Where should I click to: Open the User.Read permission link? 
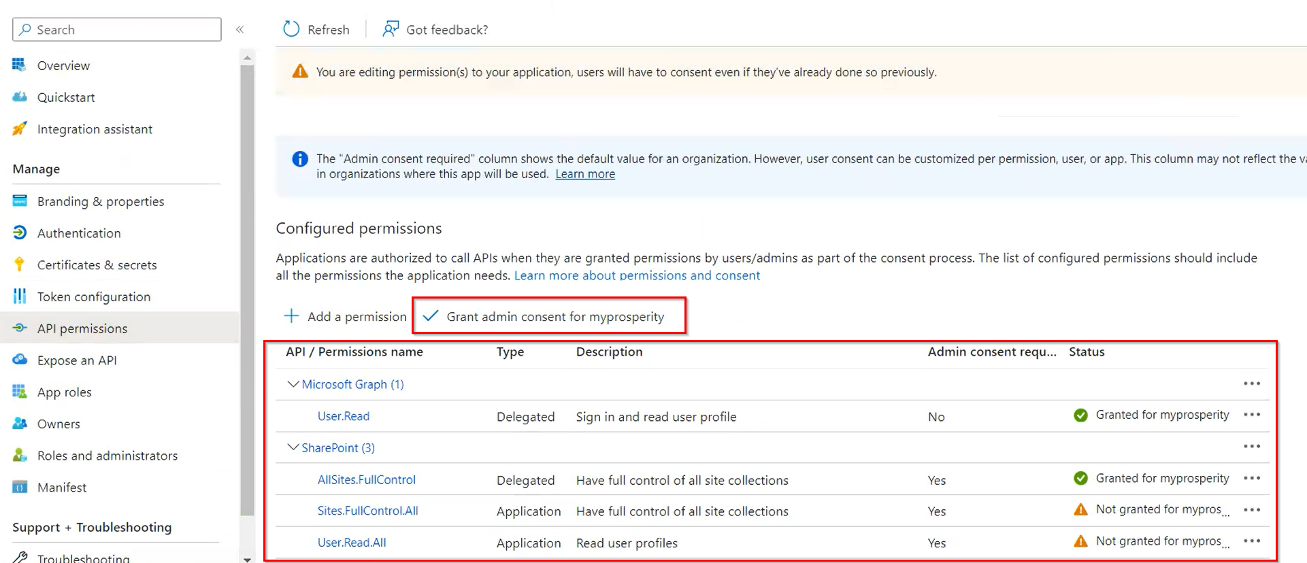point(344,416)
